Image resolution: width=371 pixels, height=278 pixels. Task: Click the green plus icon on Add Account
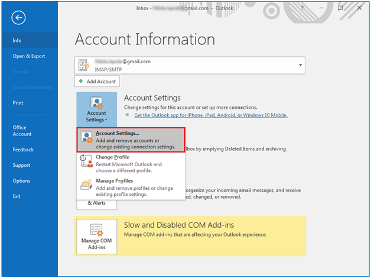[81, 81]
